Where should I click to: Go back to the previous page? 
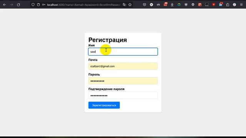(5, 5)
